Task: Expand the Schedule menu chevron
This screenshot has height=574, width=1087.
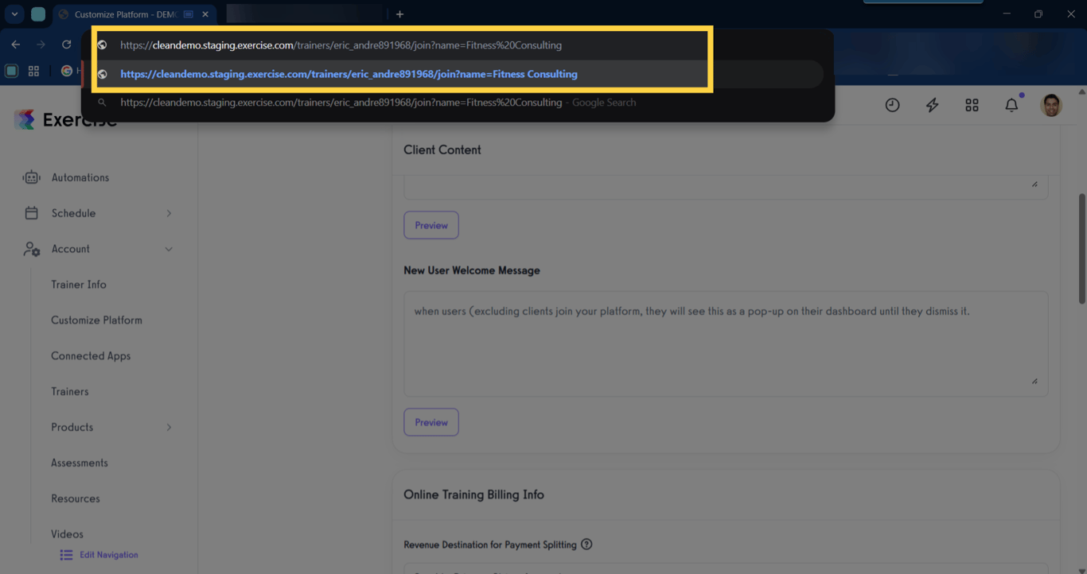Action: click(169, 213)
